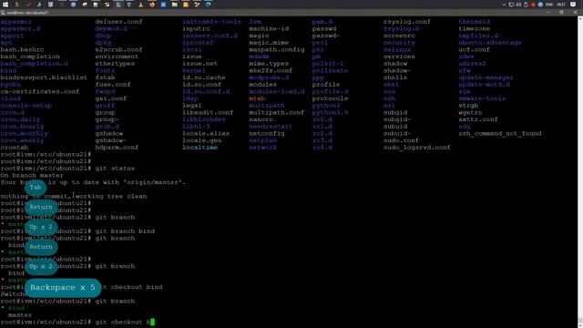The height and width of the screenshot is (328, 583).
Task: Click the green cursor at prompt
Action: pos(152,322)
